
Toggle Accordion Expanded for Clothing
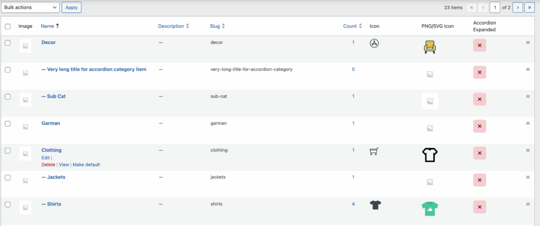pos(479,154)
